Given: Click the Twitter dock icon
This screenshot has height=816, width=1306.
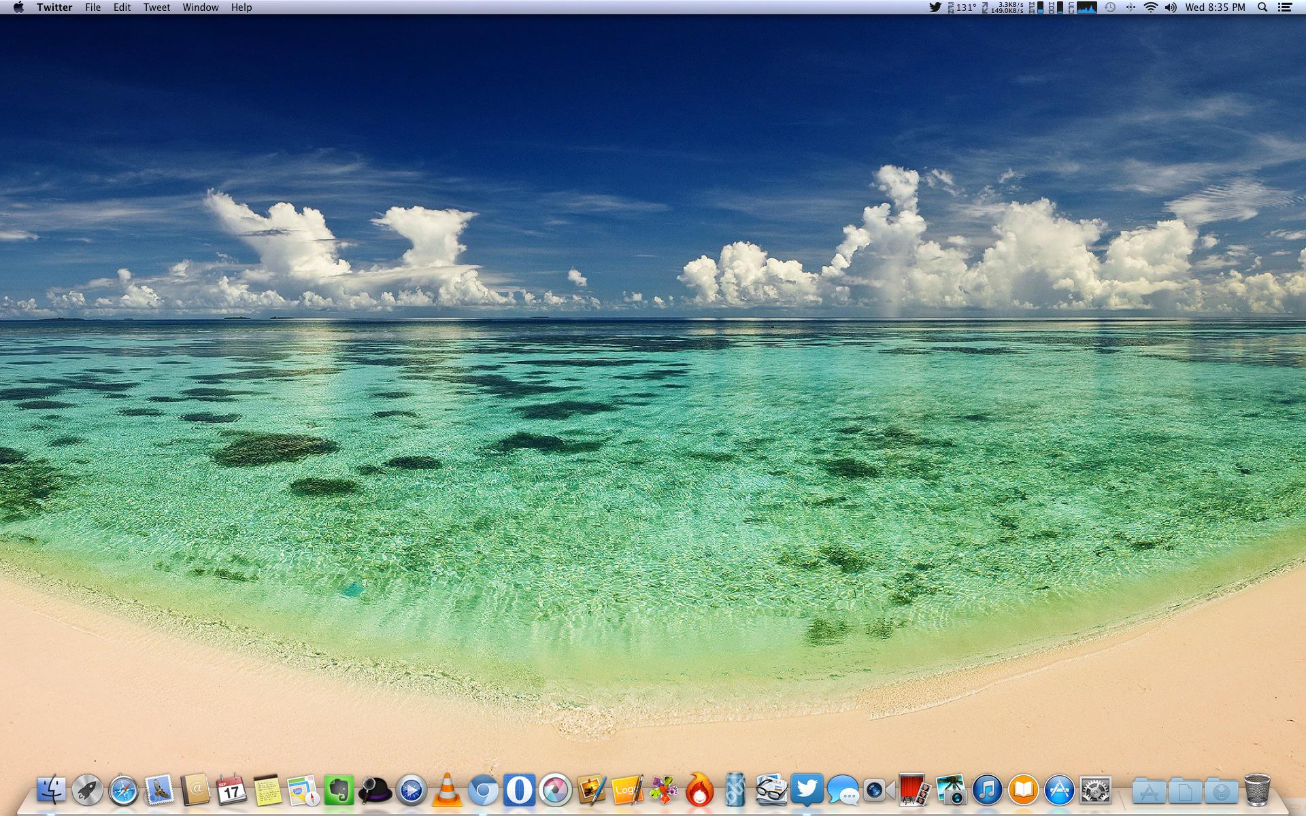Looking at the screenshot, I should click(x=807, y=790).
